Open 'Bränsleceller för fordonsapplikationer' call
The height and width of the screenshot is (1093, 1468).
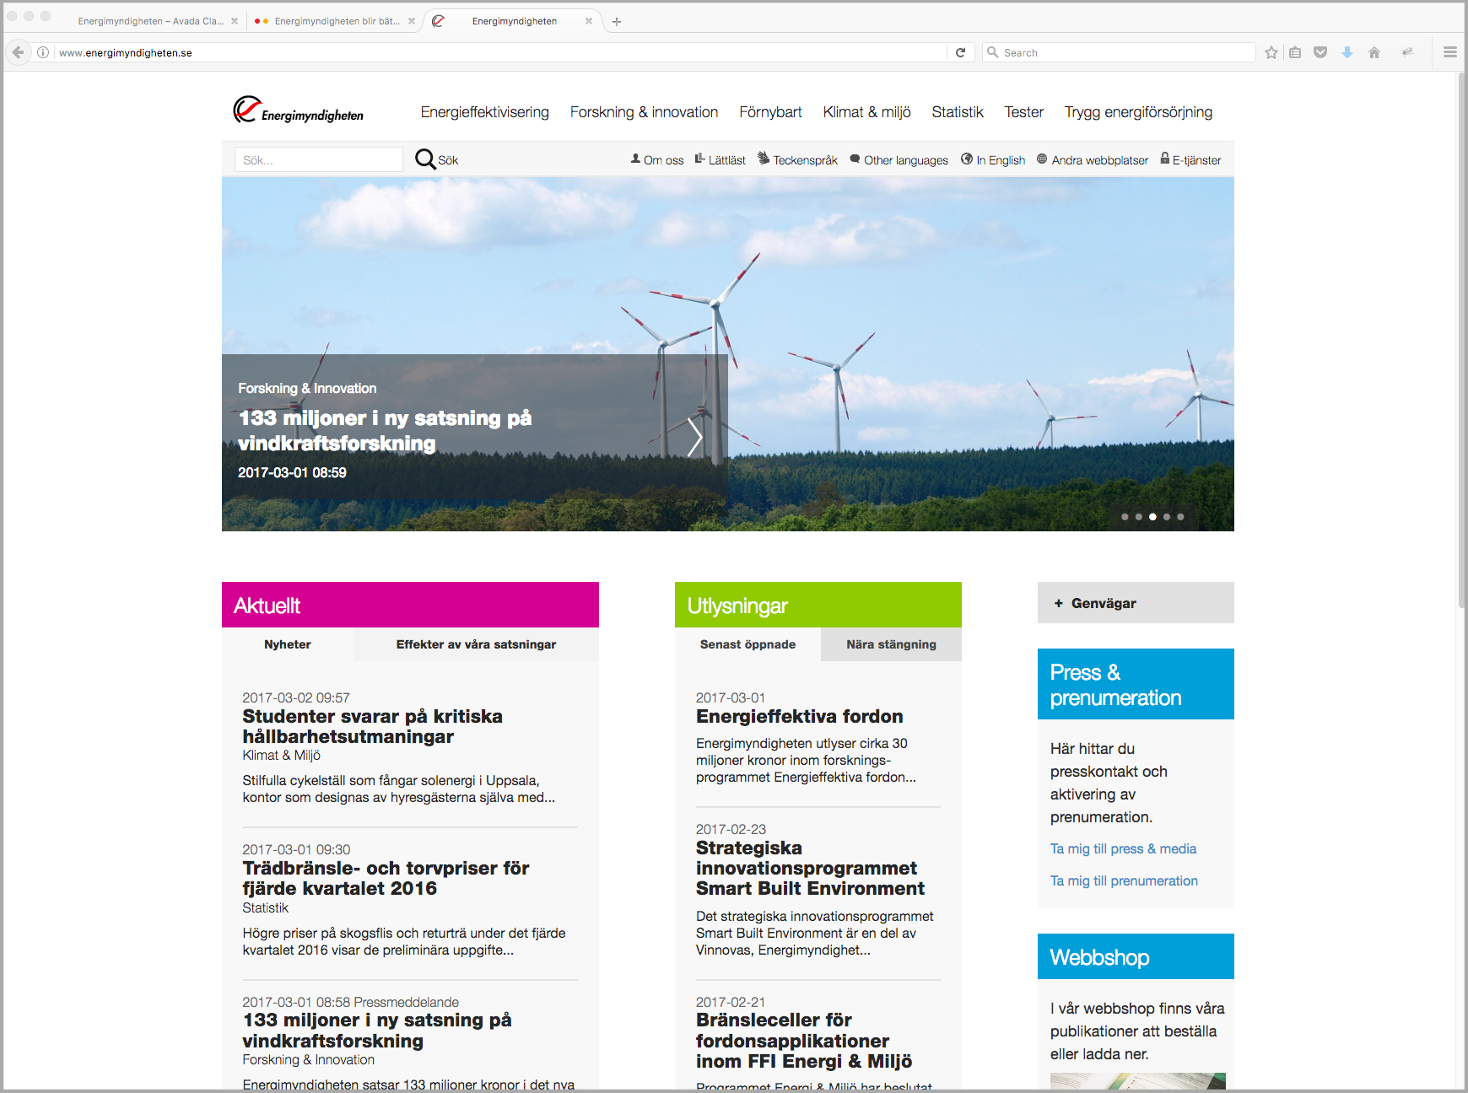pyautogui.click(x=804, y=1041)
